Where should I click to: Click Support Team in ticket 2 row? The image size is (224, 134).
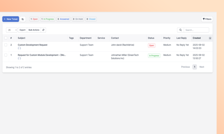click(87, 45)
